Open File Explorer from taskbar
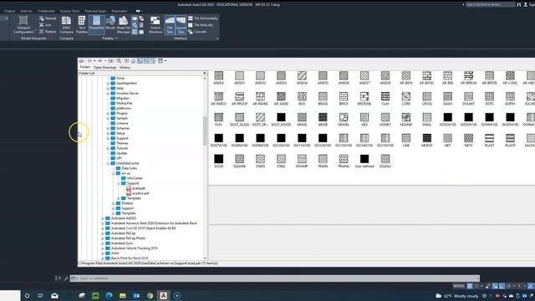This screenshot has width=535, height=301. pos(123,295)
